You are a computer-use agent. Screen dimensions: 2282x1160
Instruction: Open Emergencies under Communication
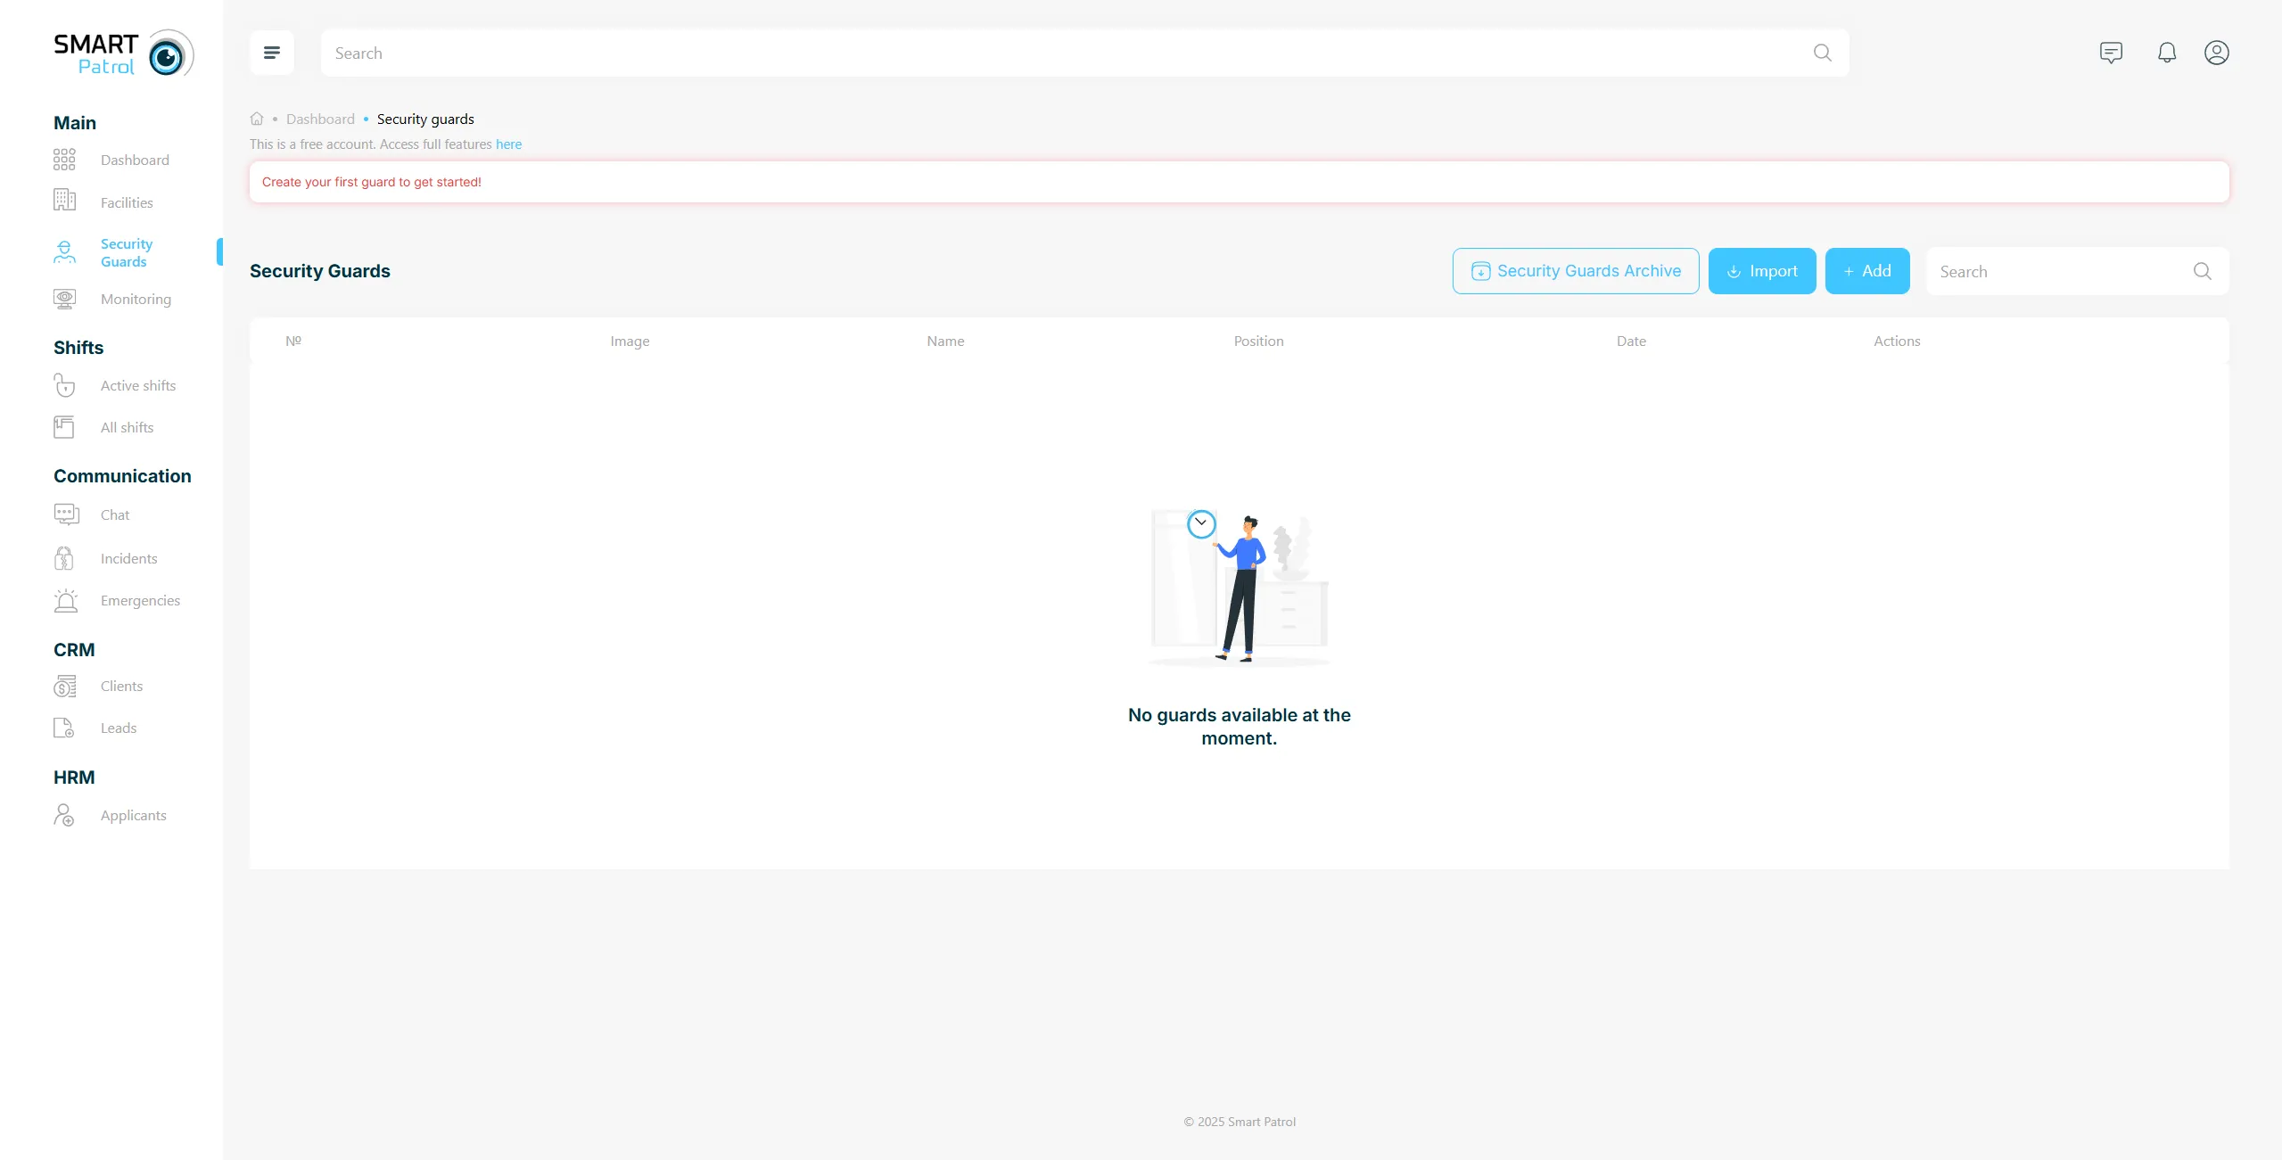point(140,600)
